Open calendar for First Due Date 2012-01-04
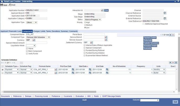Viewport: 180px width, 106px height. click(73, 73)
